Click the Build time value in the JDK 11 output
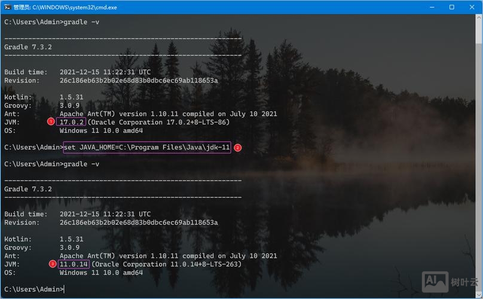 (x=105, y=214)
